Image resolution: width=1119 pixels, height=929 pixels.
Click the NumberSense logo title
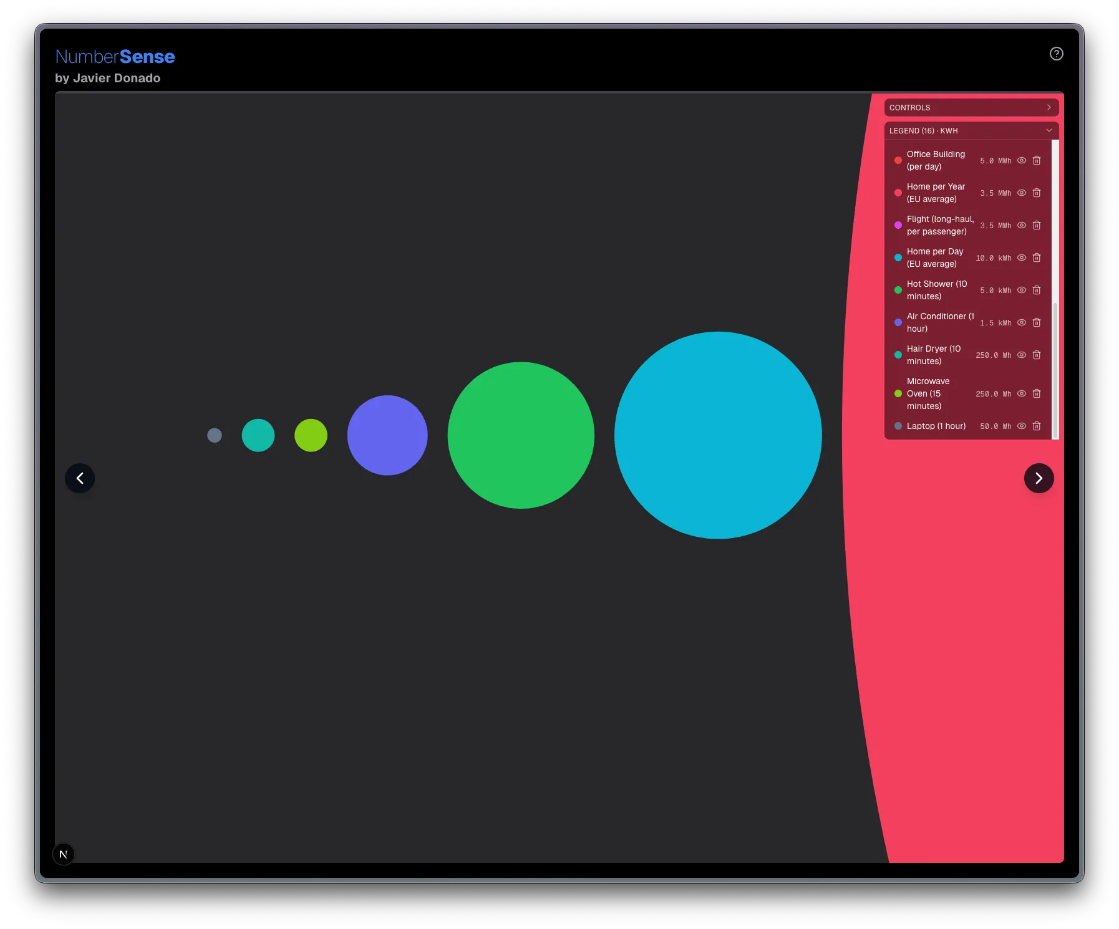115,57
